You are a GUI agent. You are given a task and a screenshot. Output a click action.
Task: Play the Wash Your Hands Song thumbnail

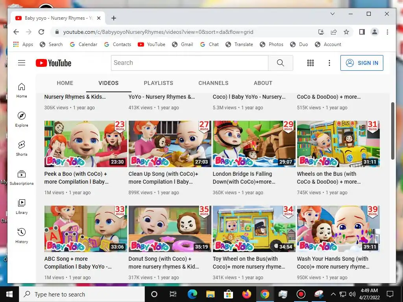338,229
